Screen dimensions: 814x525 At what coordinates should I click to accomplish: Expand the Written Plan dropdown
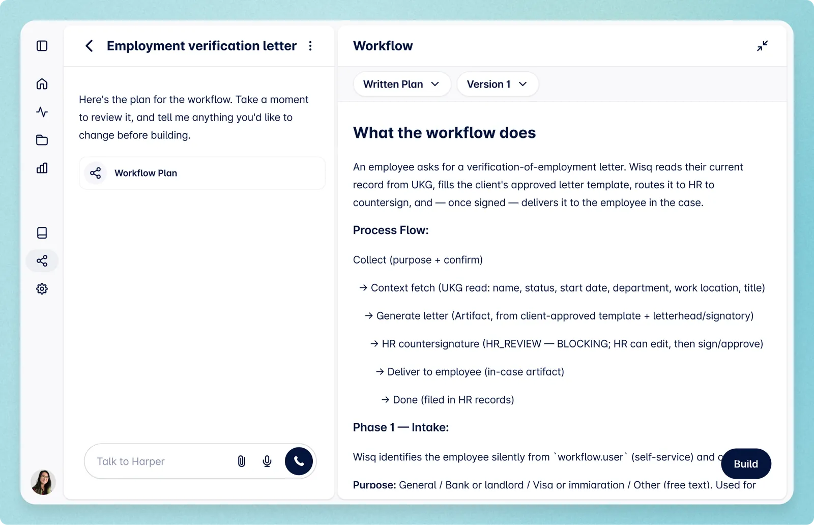tap(402, 84)
